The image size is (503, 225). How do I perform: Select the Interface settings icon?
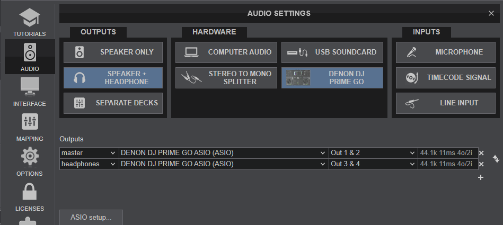point(29,92)
